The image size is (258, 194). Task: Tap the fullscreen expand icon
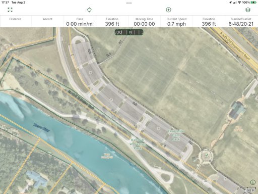pos(10,10)
